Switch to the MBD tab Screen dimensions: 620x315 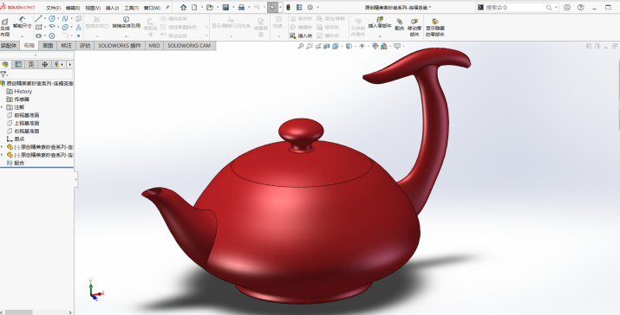[153, 46]
